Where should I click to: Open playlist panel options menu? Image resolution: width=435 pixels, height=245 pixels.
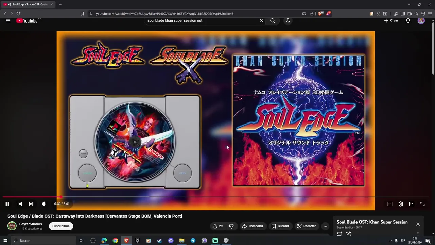418,234
